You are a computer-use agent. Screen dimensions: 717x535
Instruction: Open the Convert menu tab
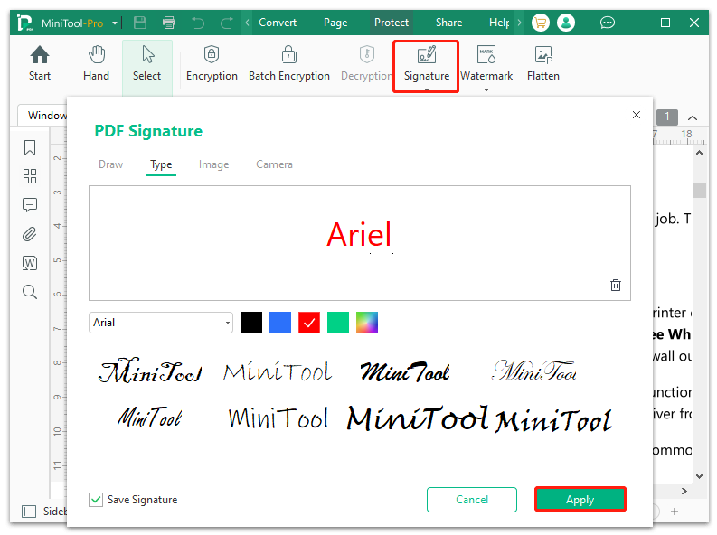coord(278,23)
